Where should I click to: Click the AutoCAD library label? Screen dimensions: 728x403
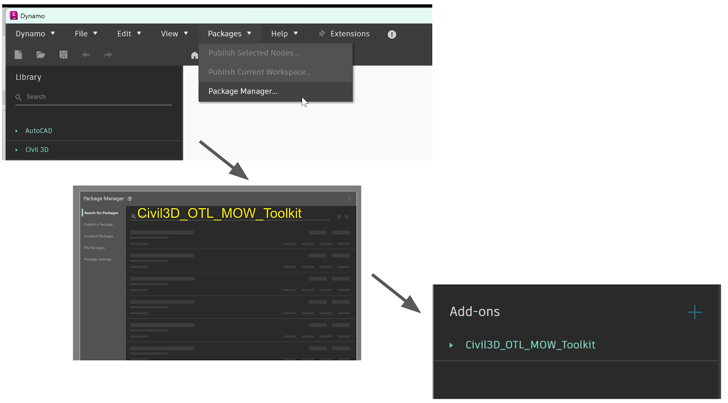pyautogui.click(x=39, y=131)
